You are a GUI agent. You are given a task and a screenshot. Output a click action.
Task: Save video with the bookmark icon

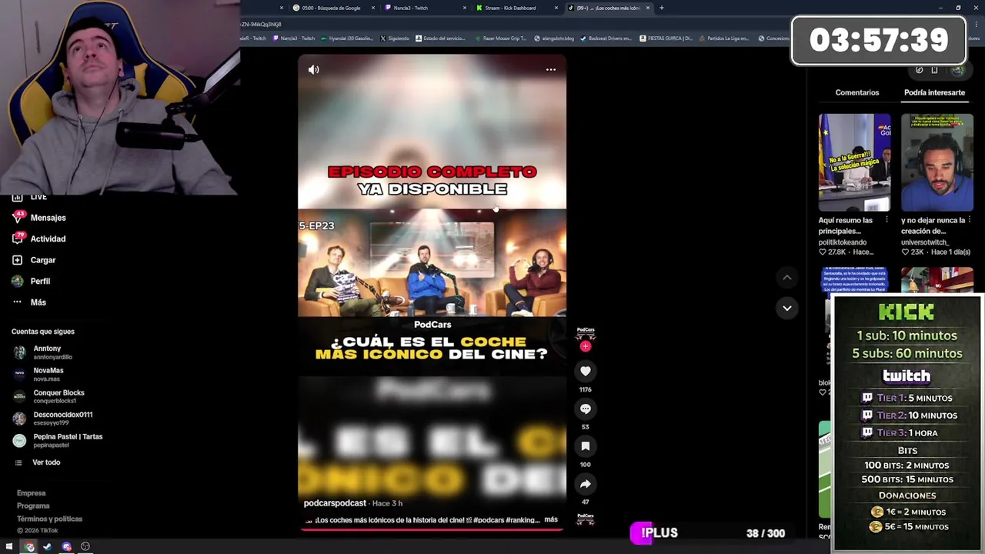[x=586, y=446]
